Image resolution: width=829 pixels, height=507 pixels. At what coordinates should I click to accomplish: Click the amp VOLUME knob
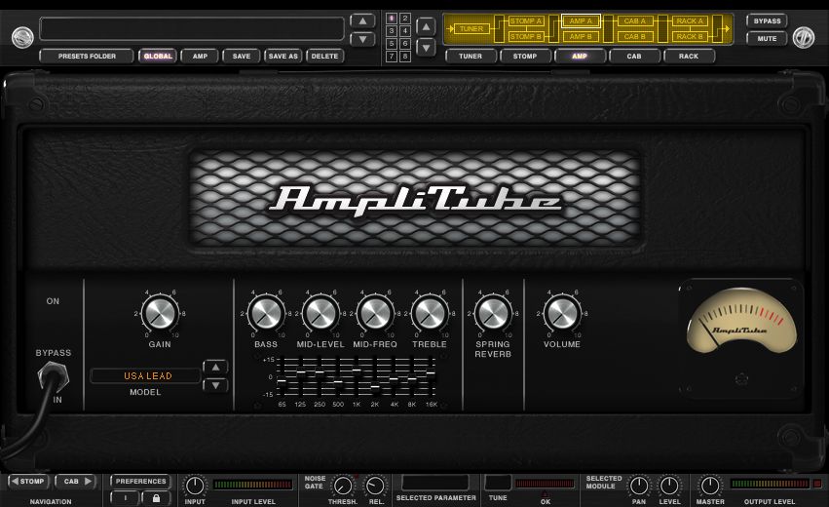coord(562,313)
